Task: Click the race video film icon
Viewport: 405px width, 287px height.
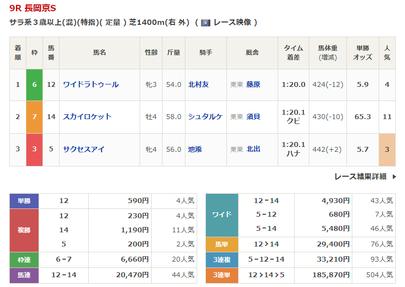Action: click(x=205, y=23)
